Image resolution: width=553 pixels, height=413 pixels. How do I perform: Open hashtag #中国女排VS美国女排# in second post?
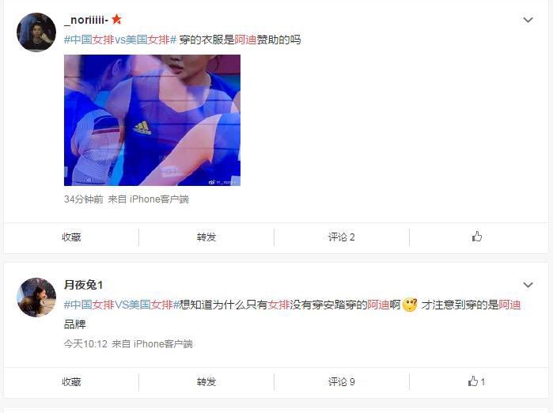pos(122,305)
